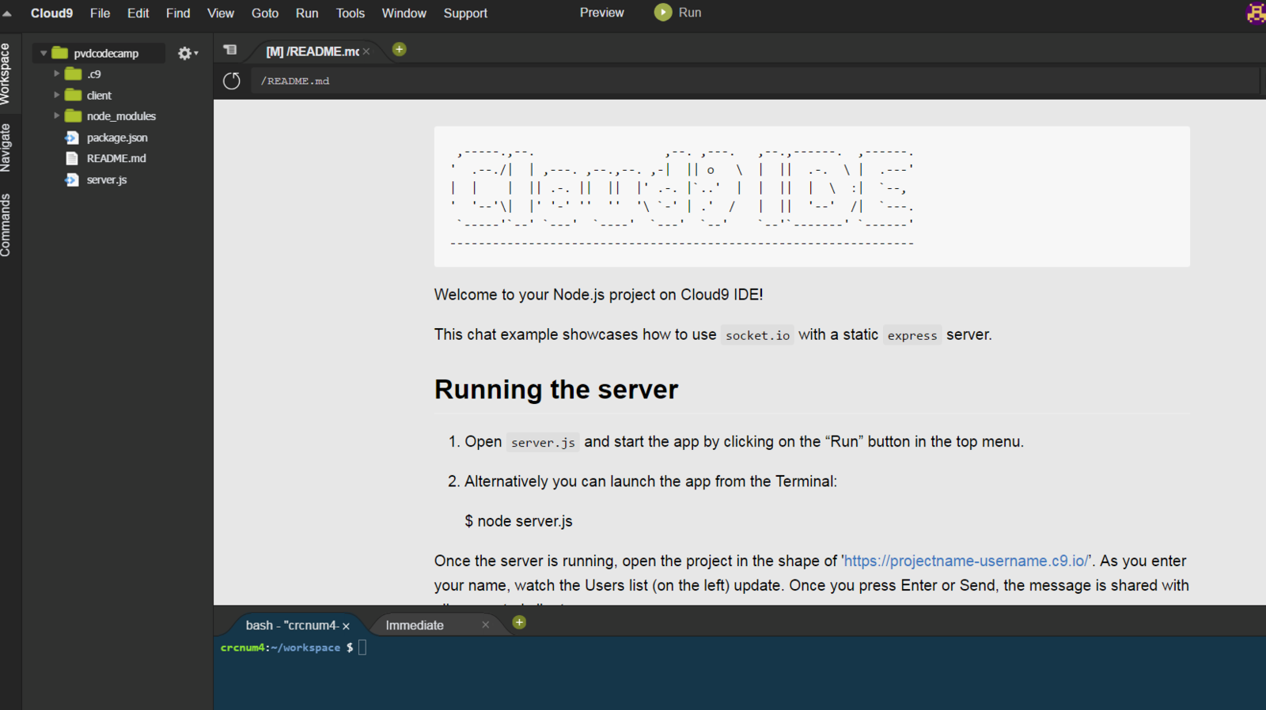Toggle the Navigate side panel
This screenshot has width=1266, height=710.
click(6, 148)
